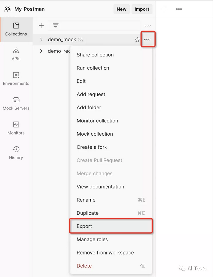The image size is (213, 277).
Task: Open the demo_mock three-dot actions menu
Action: [147, 40]
